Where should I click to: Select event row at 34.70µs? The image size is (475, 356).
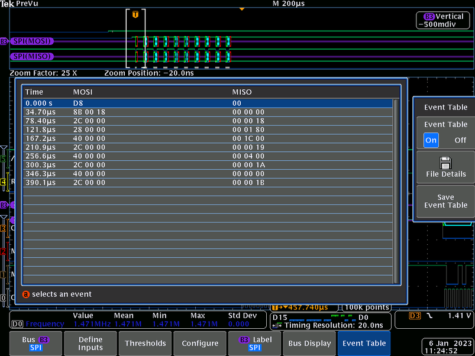[x=208, y=112]
